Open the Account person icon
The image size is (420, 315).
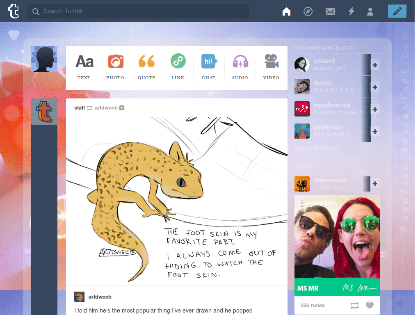(370, 11)
